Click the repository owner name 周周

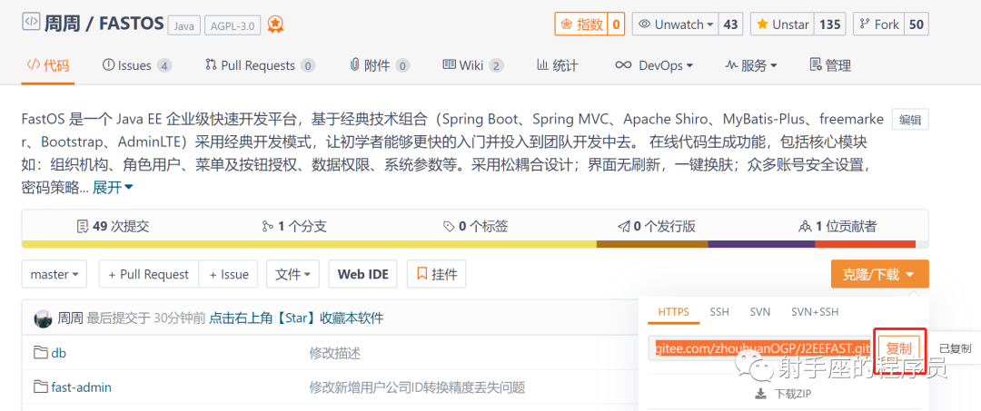pos(61,23)
